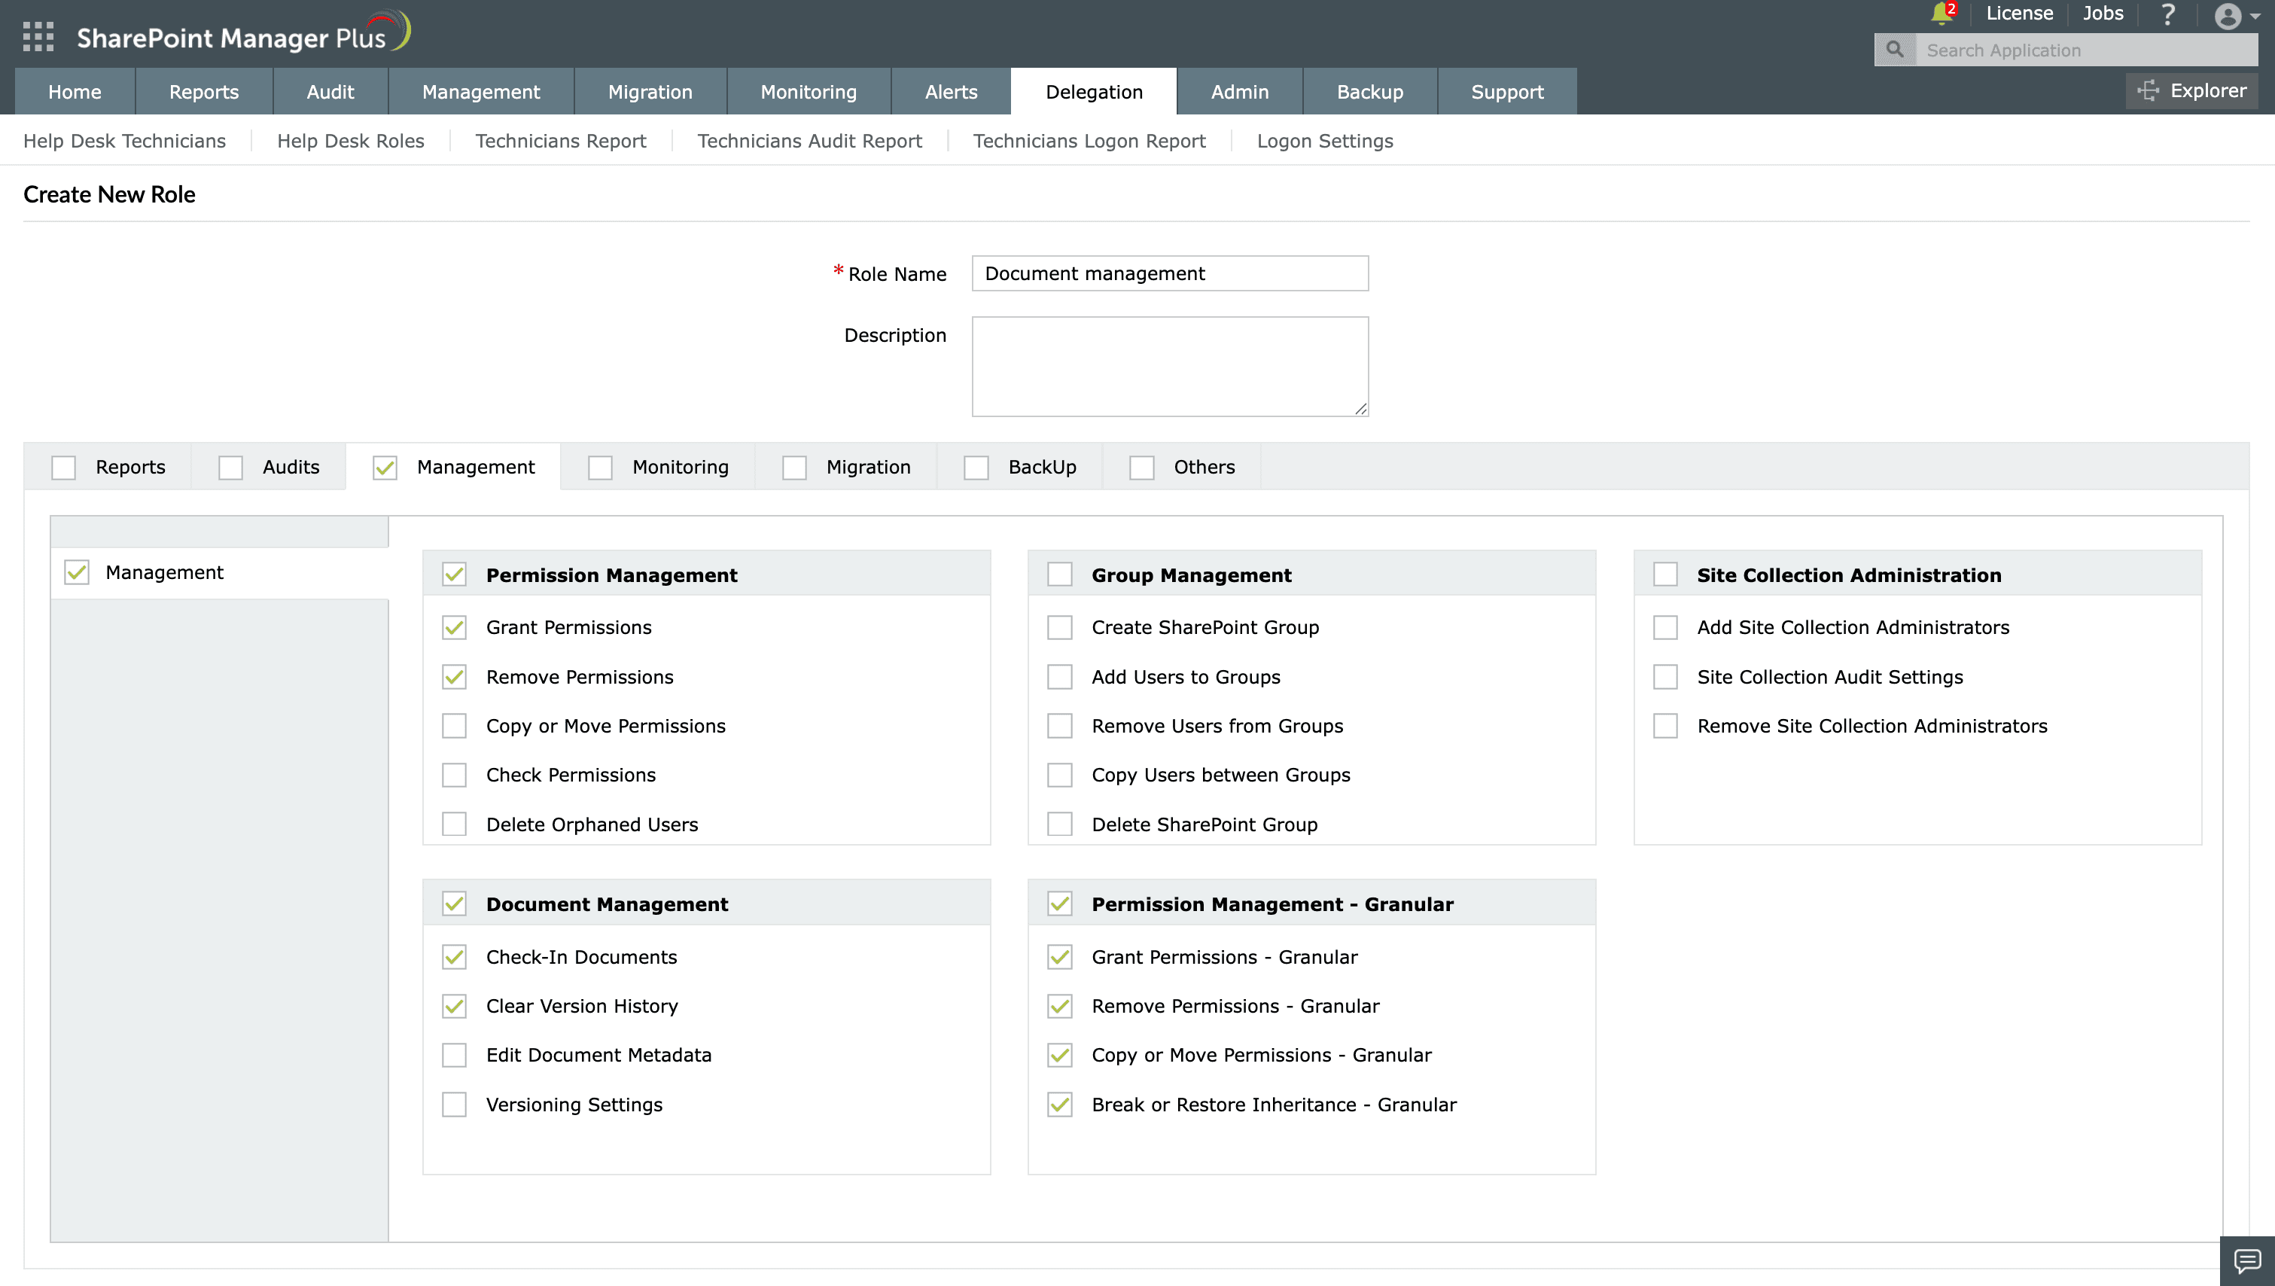Open Help Desk Roles page

[x=351, y=141]
